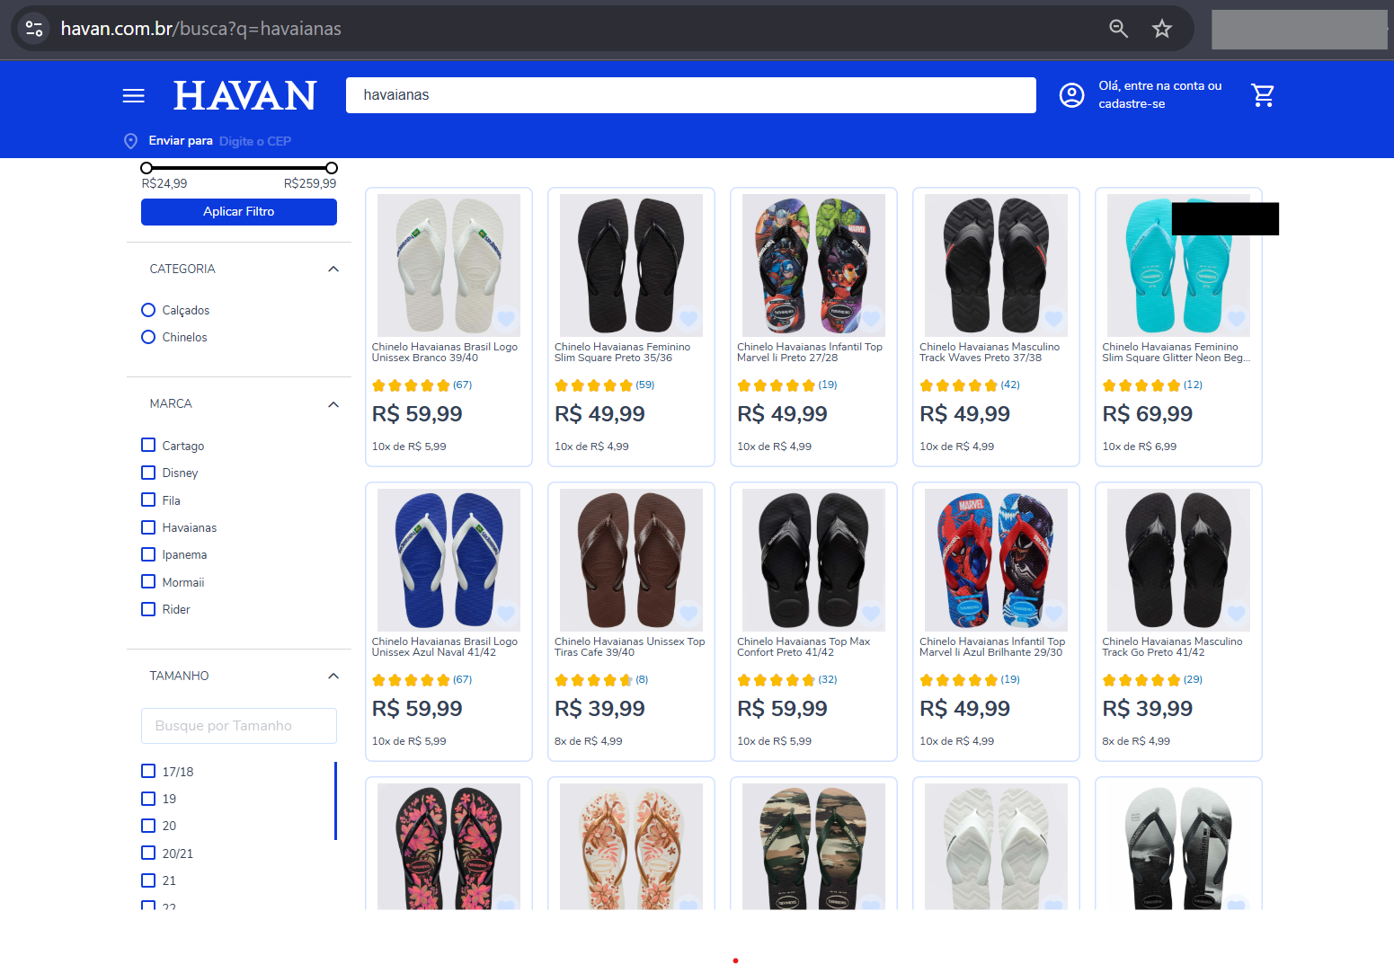Viewport: 1394px width, 964px height.
Task: Open the hamburger menu next to Havan logo
Action: click(x=133, y=95)
